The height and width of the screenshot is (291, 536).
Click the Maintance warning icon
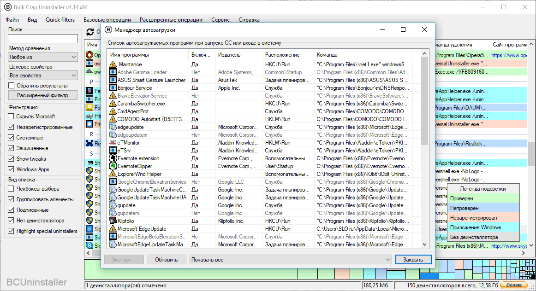pyautogui.click(x=113, y=64)
